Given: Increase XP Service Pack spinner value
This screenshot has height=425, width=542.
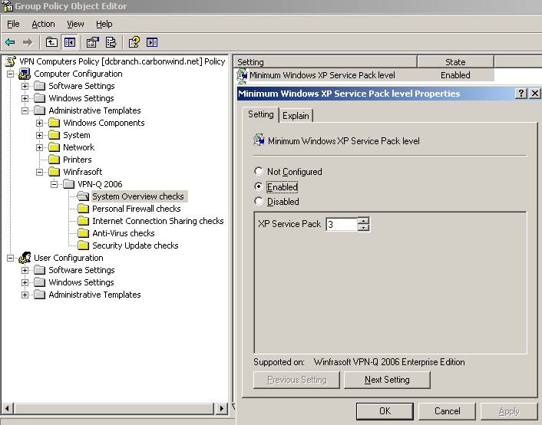Looking at the screenshot, I should point(363,220).
